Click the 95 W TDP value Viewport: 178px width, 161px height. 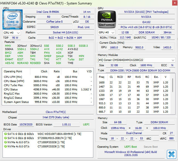pos(15,38)
